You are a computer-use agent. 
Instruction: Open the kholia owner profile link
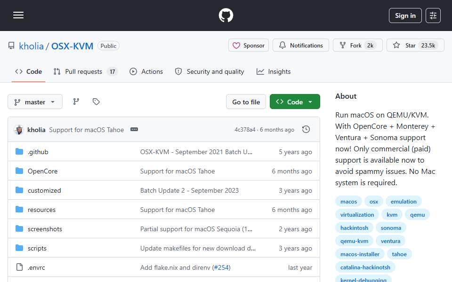[31, 46]
